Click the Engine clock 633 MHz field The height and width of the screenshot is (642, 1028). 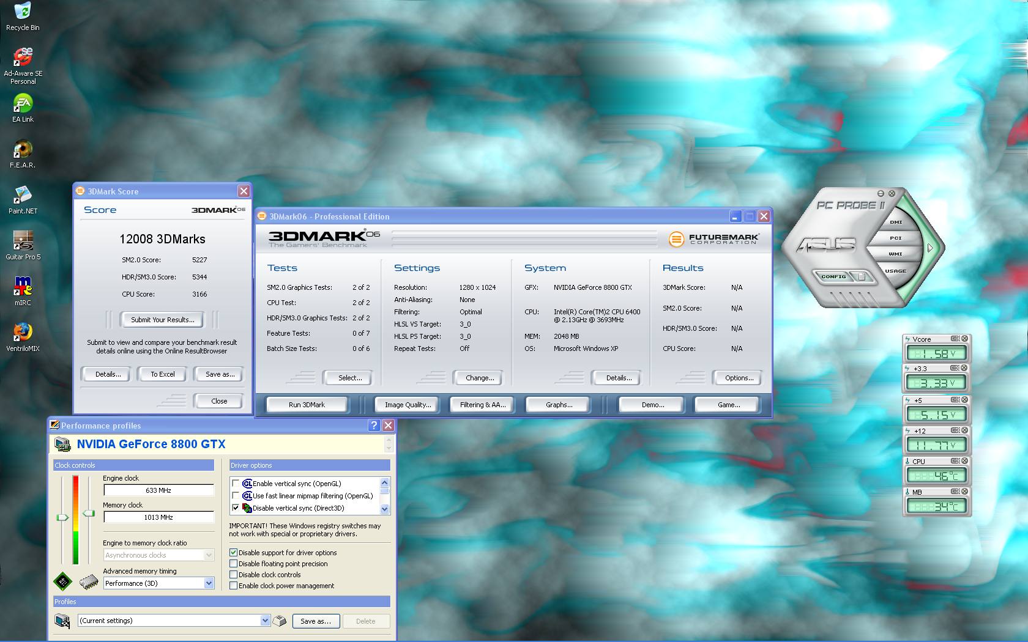[x=158, y=490]
